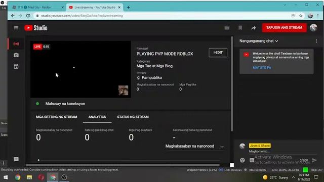Open the Windows notification center

316,177
